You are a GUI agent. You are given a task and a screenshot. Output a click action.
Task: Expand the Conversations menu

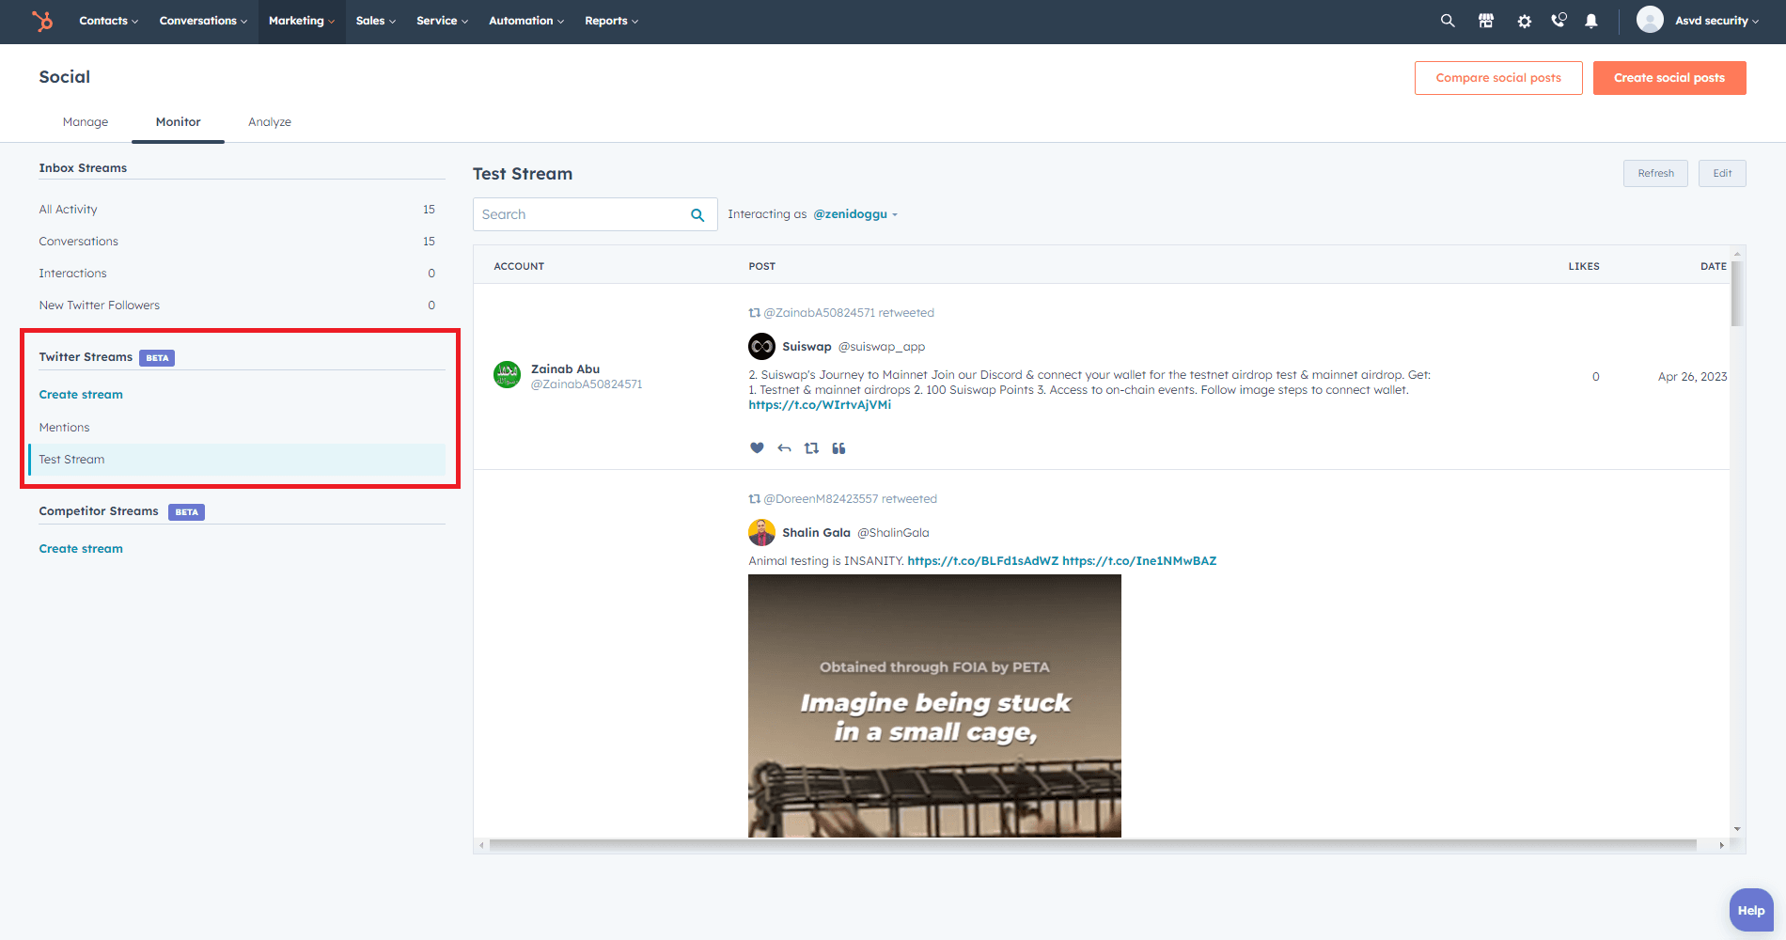pyautogui.click(x=203, y=21)
